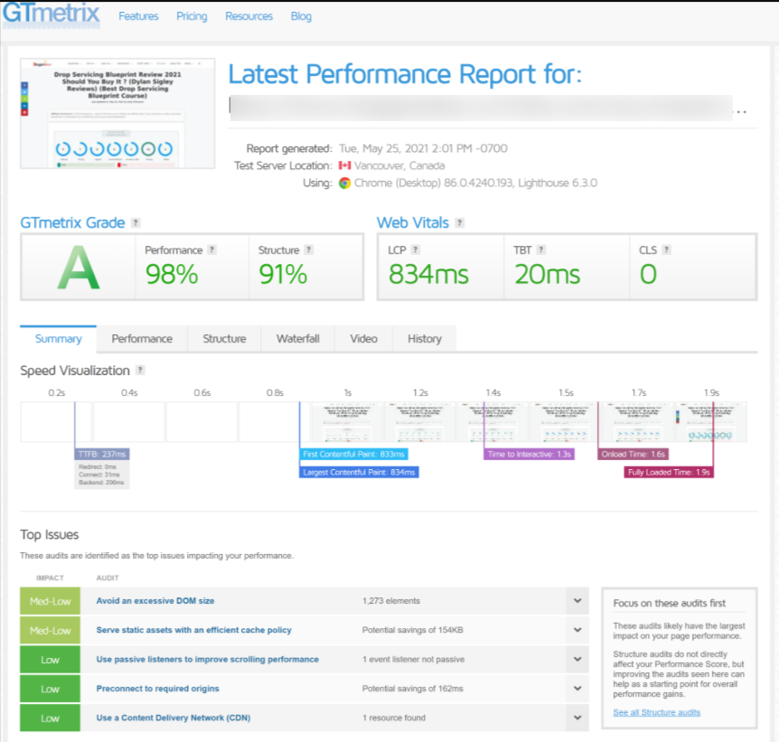The width and height of the screenshot is (779, 742).
Task: Click the Largest Contentful Paint: 834ms marker
Action: 359,472
